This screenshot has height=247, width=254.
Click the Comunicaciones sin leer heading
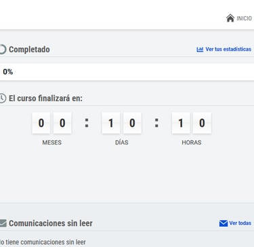(x=51, y=223)
